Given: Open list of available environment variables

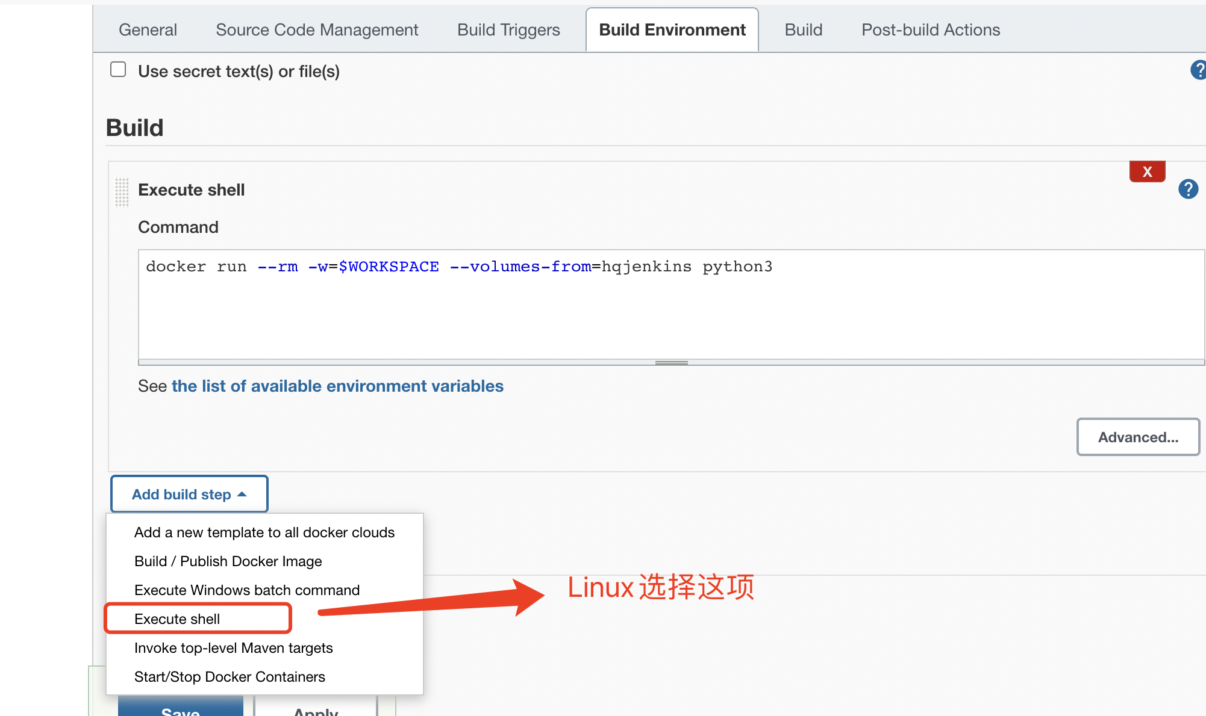Looking at the screenshot, I should click(x=337, y=386).
